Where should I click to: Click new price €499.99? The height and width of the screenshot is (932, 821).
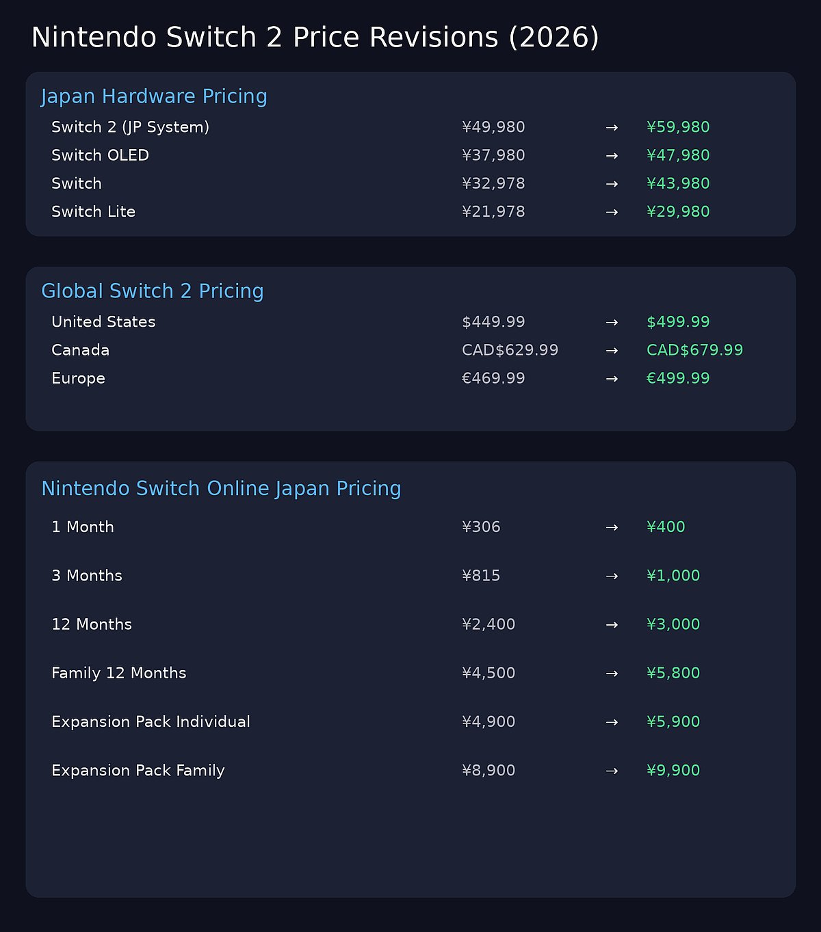coord(678,378)
